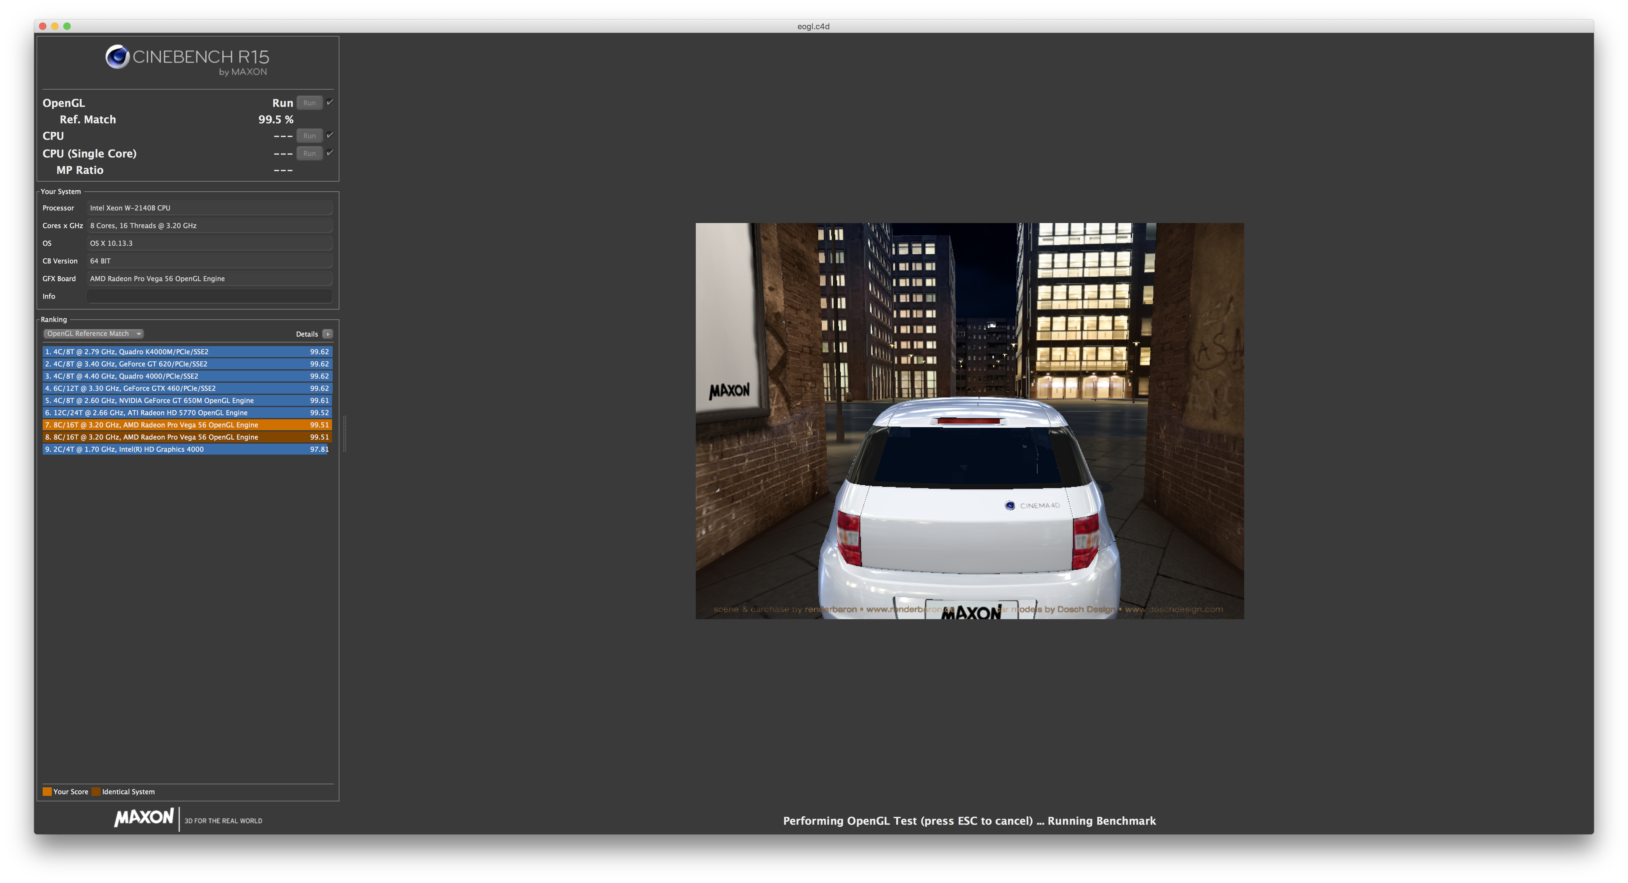The width and height of the screenshot is (1628, 883).
Task: Click the rendered car preview image
Action: pos(969,420)
